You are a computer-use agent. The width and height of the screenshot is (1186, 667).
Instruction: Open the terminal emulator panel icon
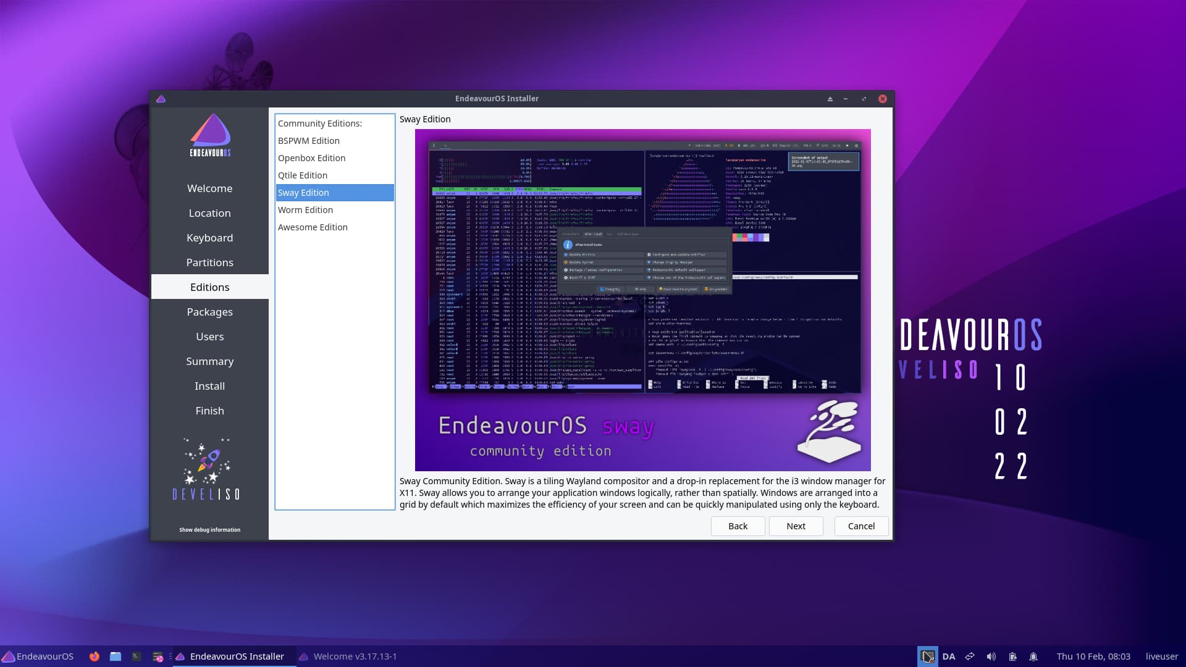[x=137, y=657]
